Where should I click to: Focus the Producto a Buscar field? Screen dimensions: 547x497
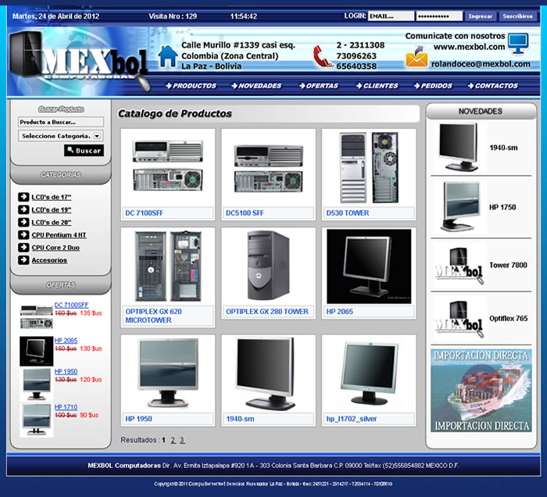point(61,122)
